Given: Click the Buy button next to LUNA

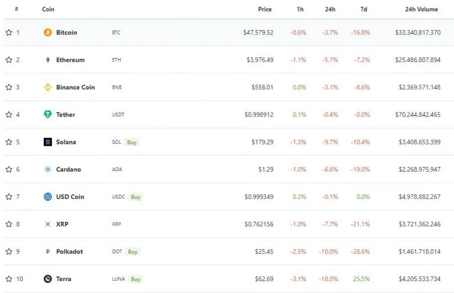Looking at the screenshot, I should (x=135, y=279).
